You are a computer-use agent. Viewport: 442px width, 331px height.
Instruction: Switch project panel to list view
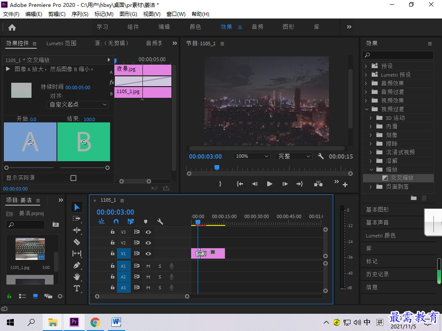pos(22,296)
